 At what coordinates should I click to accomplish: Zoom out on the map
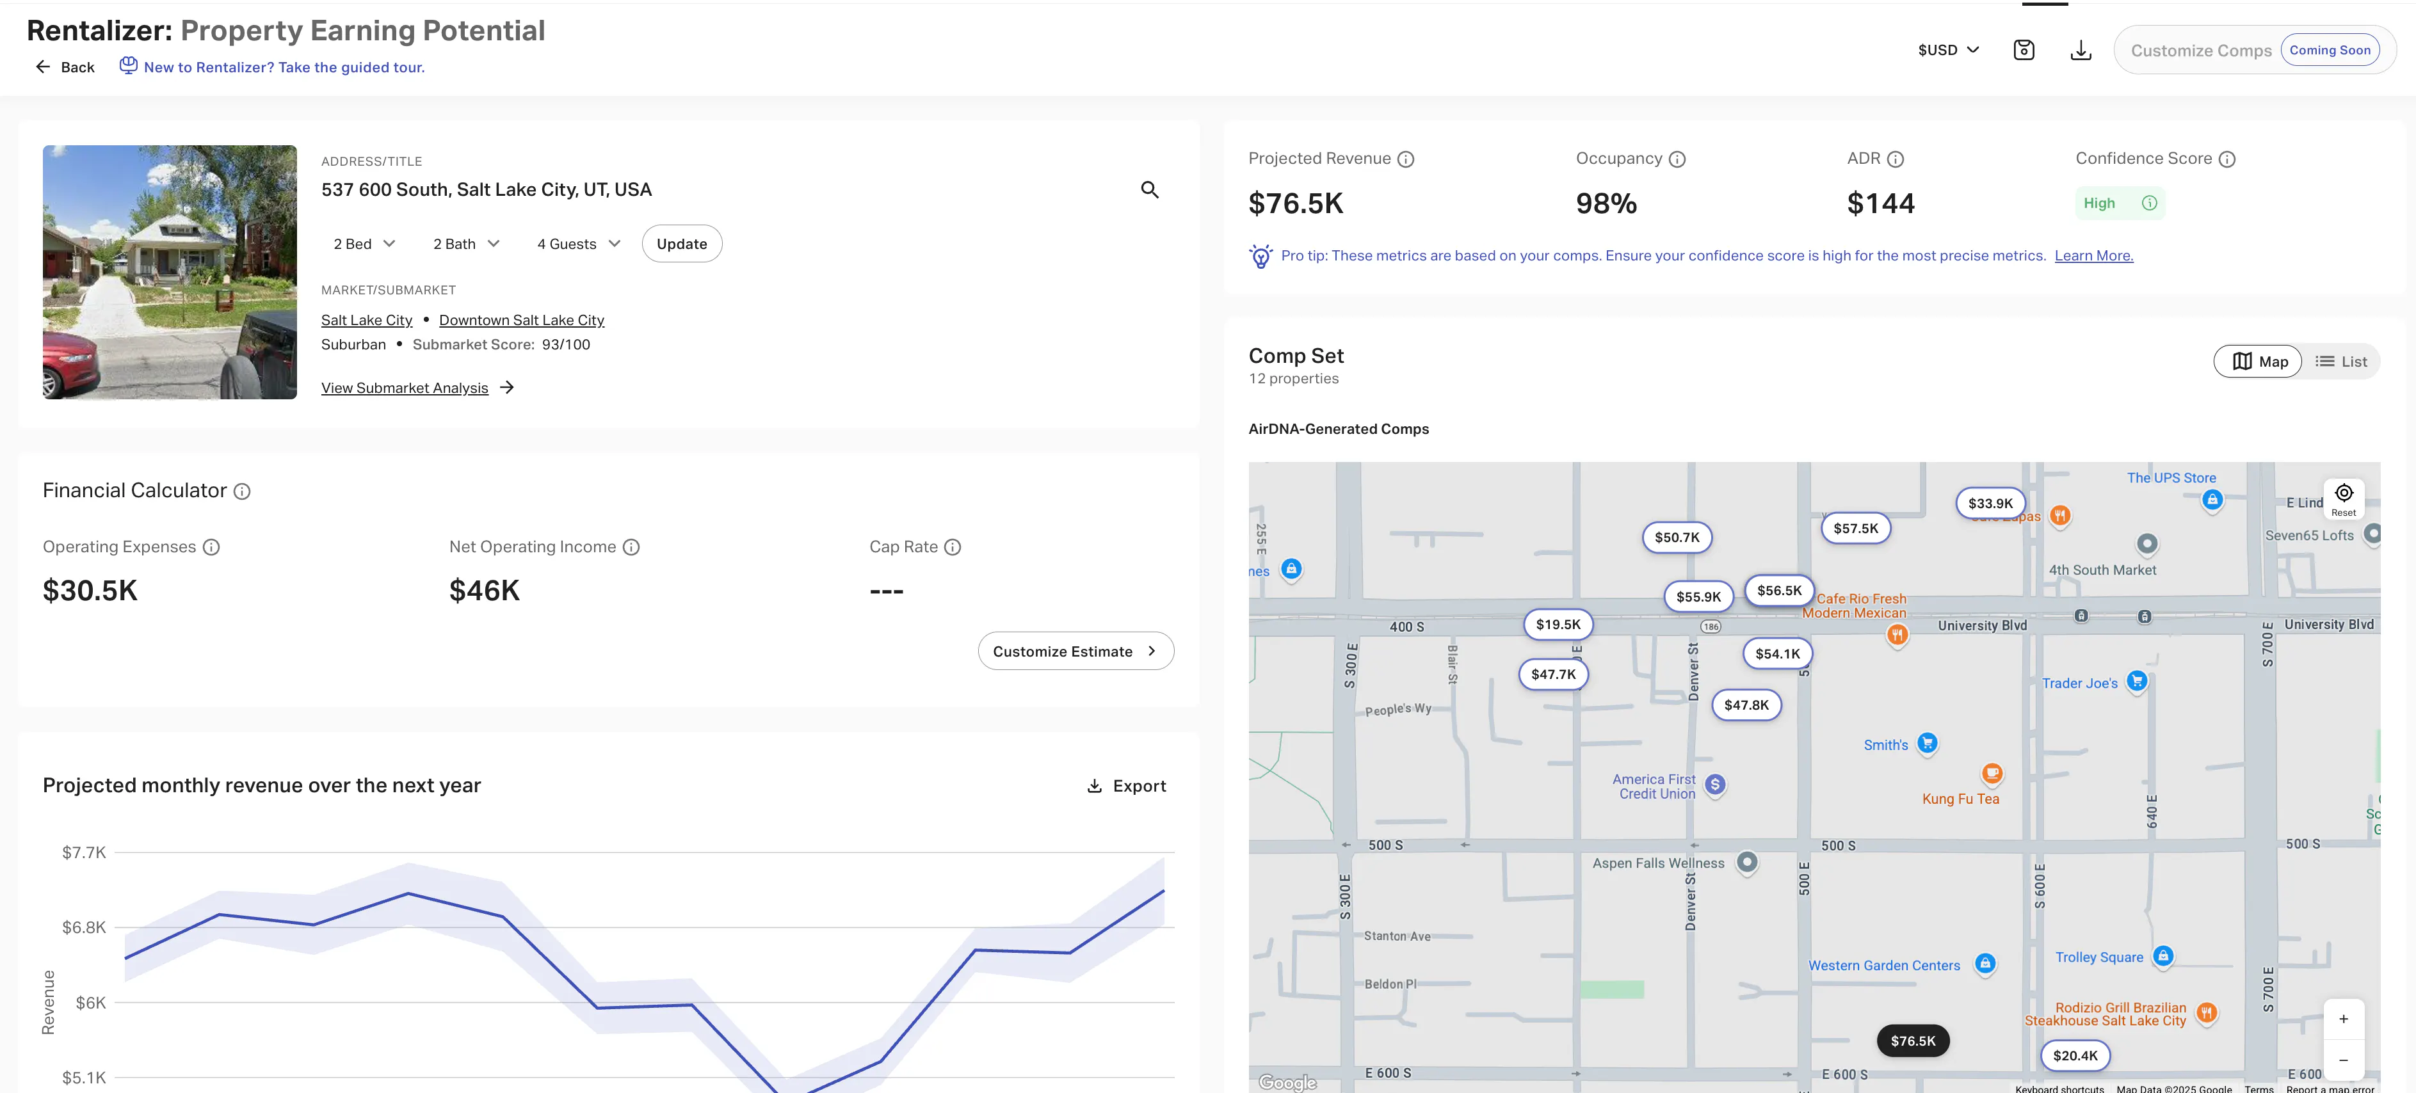[x=2343, y=1060]
